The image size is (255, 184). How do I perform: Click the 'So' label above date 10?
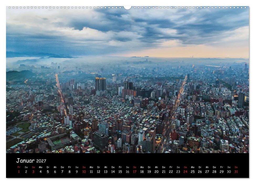pyautogui.click(x=84, y=167)
